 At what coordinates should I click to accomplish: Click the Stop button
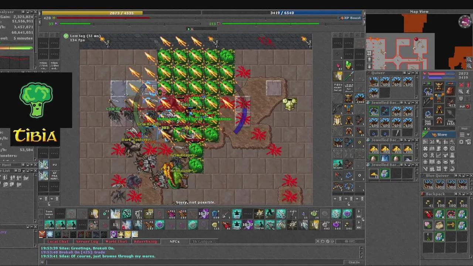465,129
